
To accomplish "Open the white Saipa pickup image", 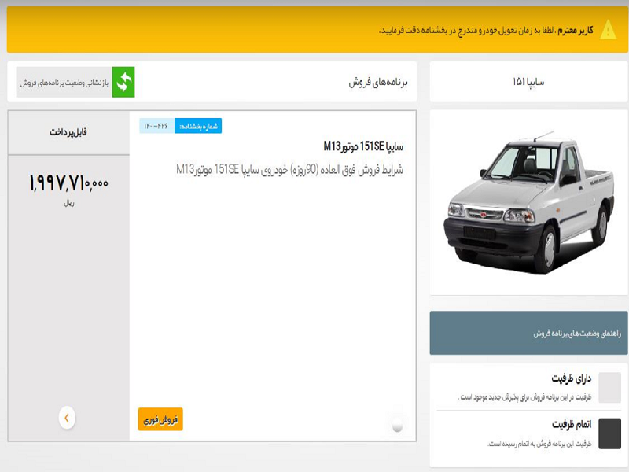I will 528,202.
